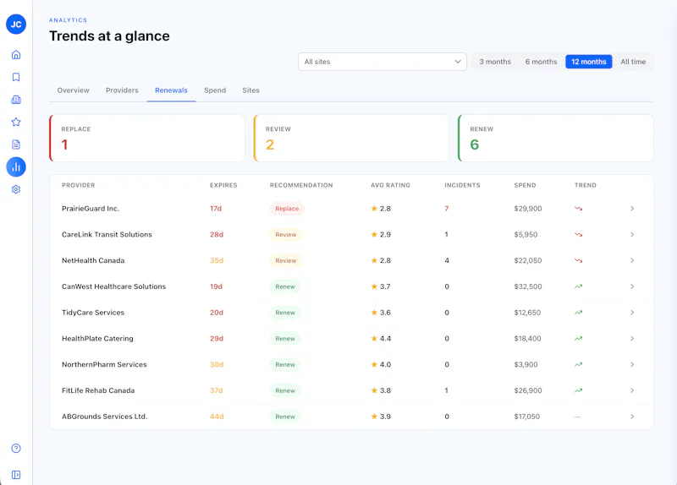
Task: Click the Review badge for NetHealth Canada
Action: pos(286,260)
